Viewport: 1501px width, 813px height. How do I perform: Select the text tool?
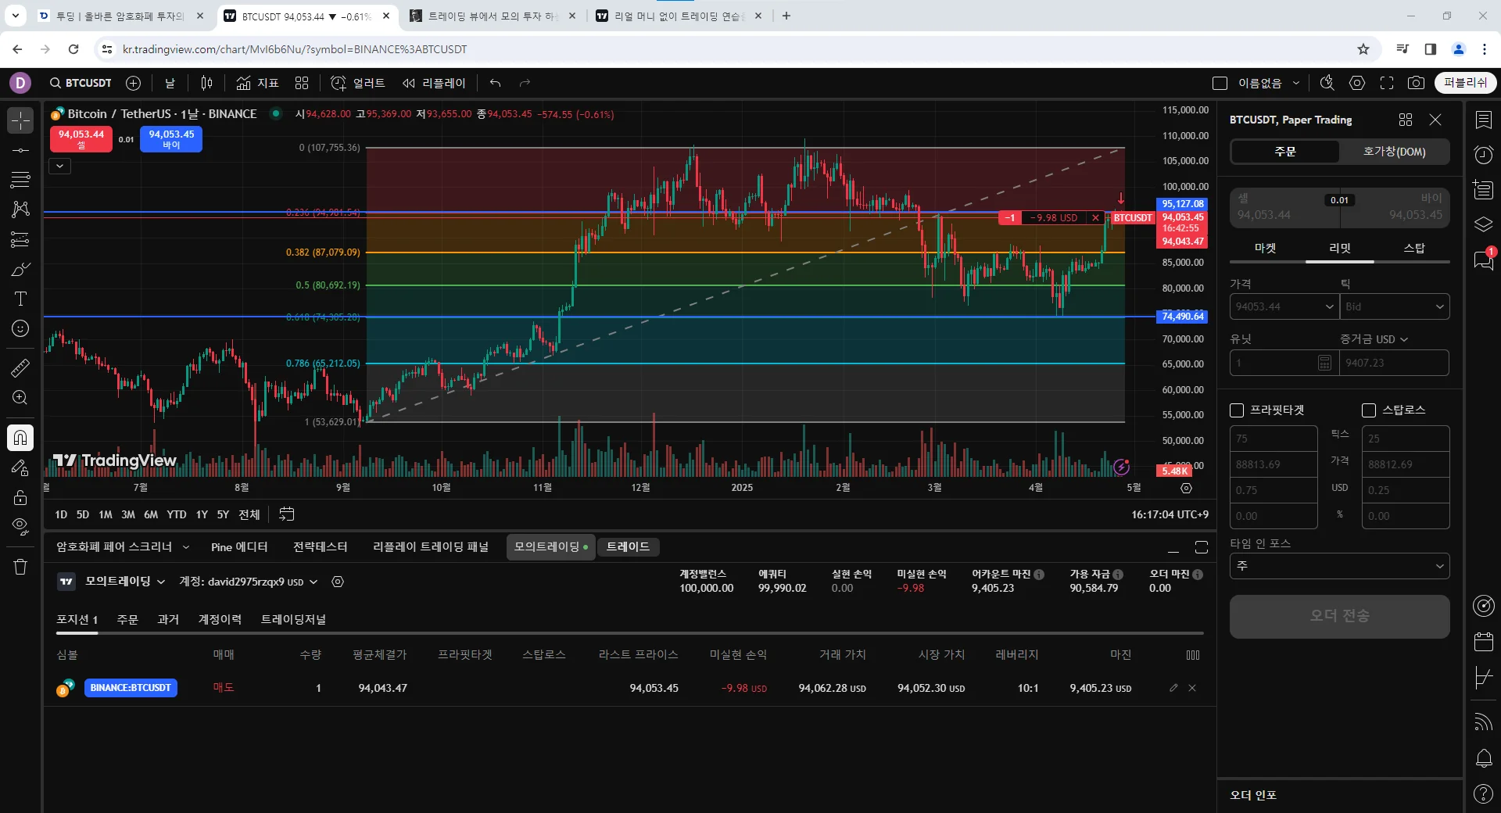20,299
